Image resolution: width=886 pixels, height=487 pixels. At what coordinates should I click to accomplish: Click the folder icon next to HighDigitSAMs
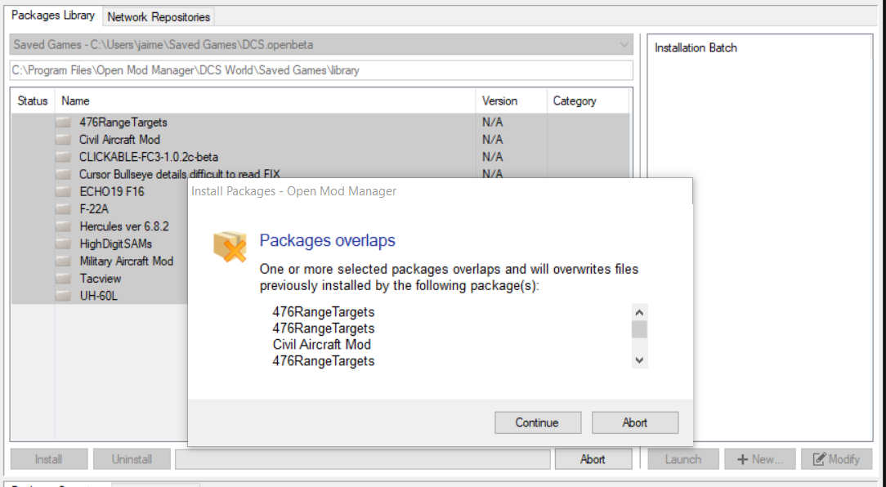[63, 244]
